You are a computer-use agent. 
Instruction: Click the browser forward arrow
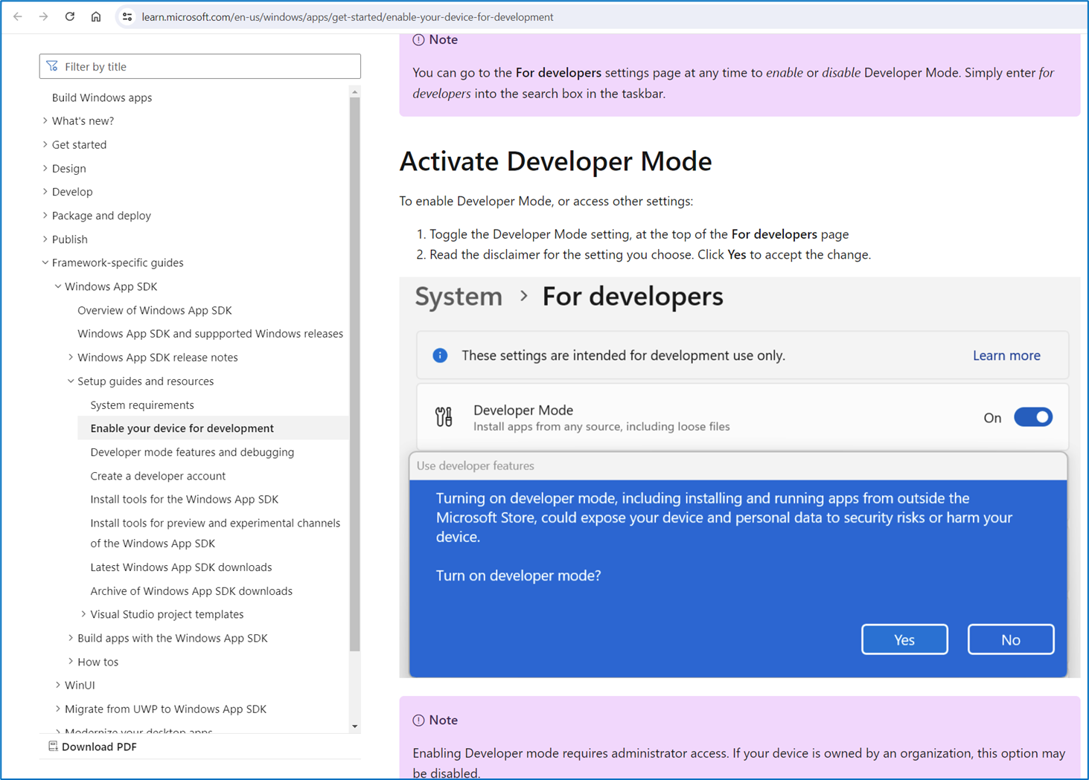44,16
